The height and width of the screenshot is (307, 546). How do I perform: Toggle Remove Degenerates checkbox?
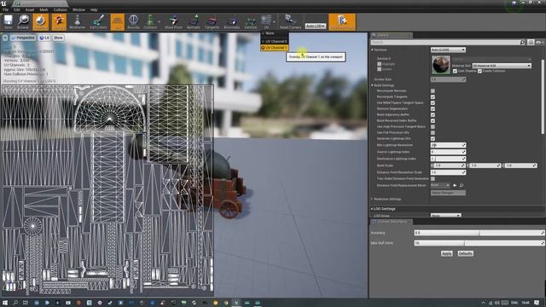point(433,108)
